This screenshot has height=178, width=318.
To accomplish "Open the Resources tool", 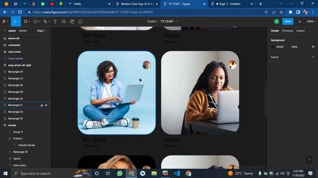I will point(64,21).
